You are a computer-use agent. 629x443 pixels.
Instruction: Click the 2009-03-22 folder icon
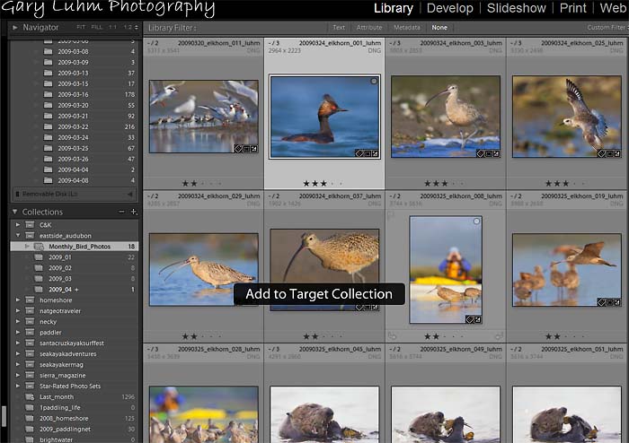pyautogui.click(x=49, y=126)
